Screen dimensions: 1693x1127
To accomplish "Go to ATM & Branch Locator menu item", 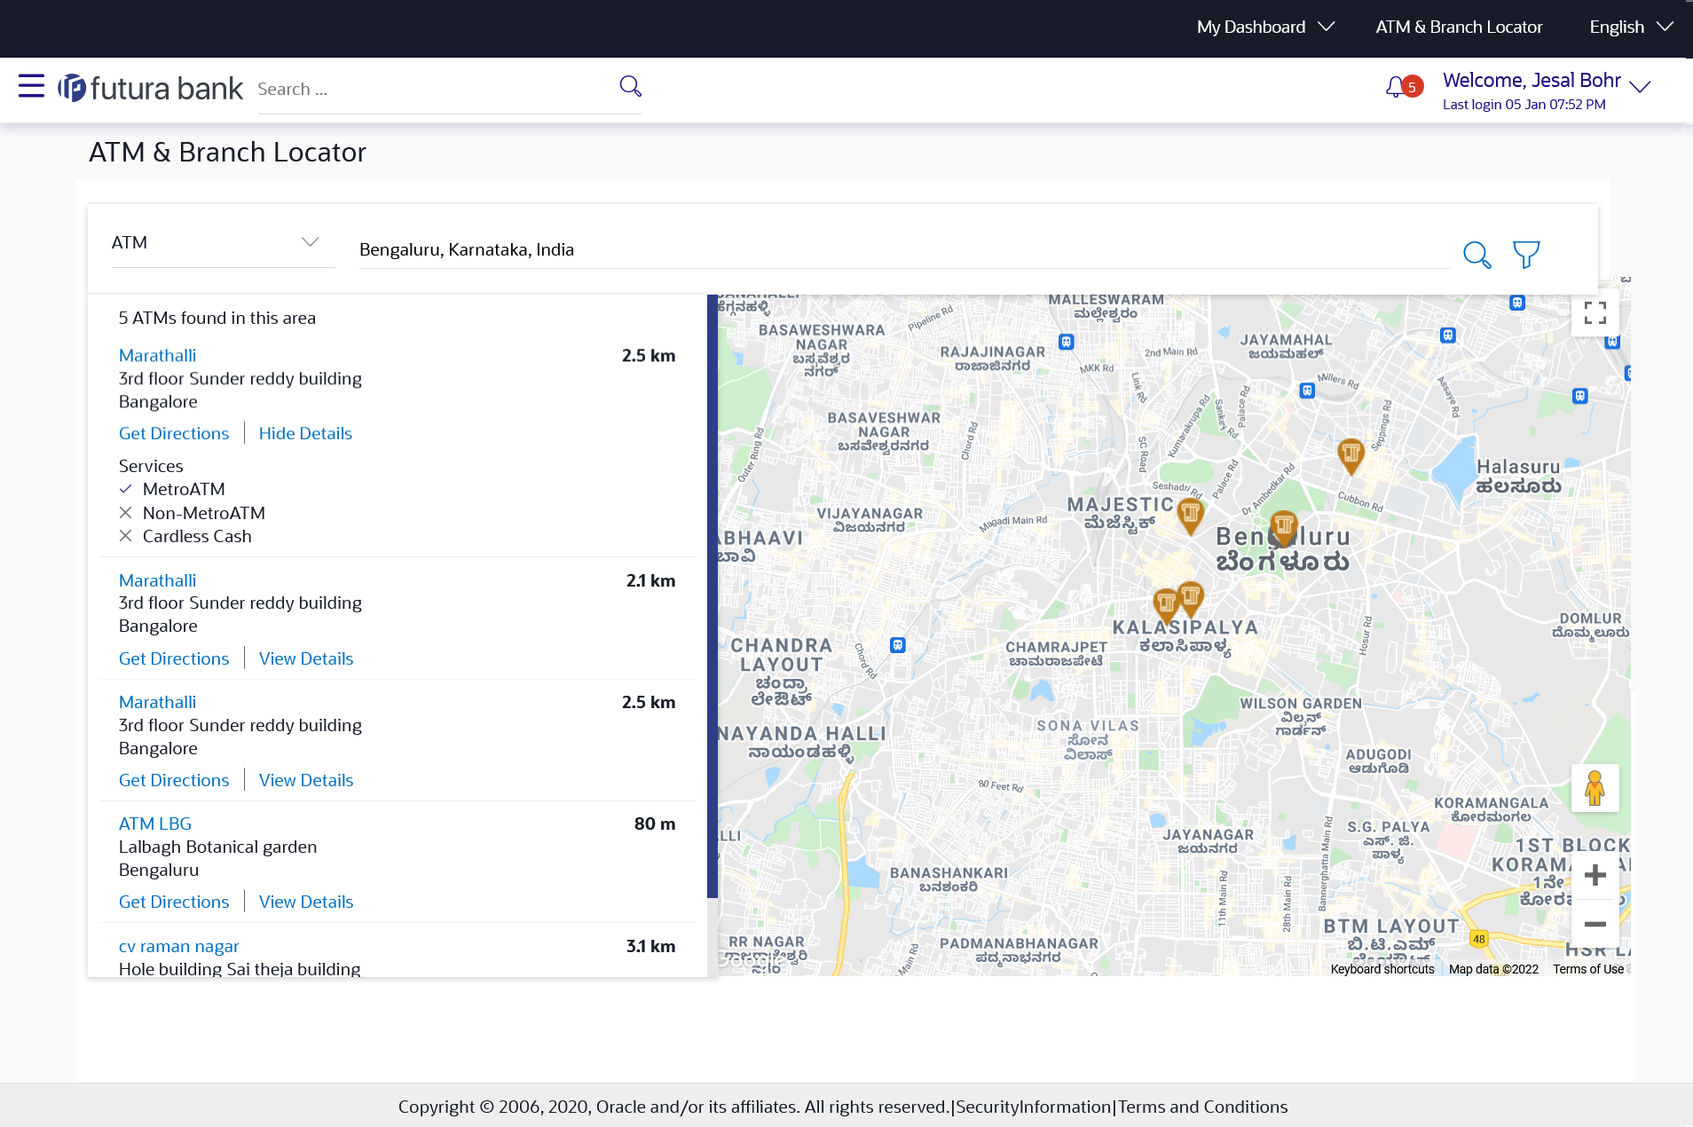I will (1459, 27).
